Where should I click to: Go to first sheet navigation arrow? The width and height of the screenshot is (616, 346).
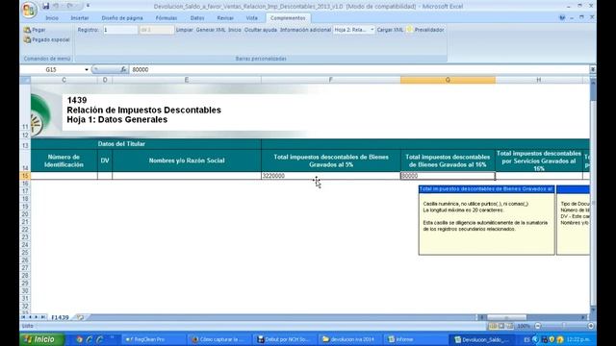tap(23, 317)
